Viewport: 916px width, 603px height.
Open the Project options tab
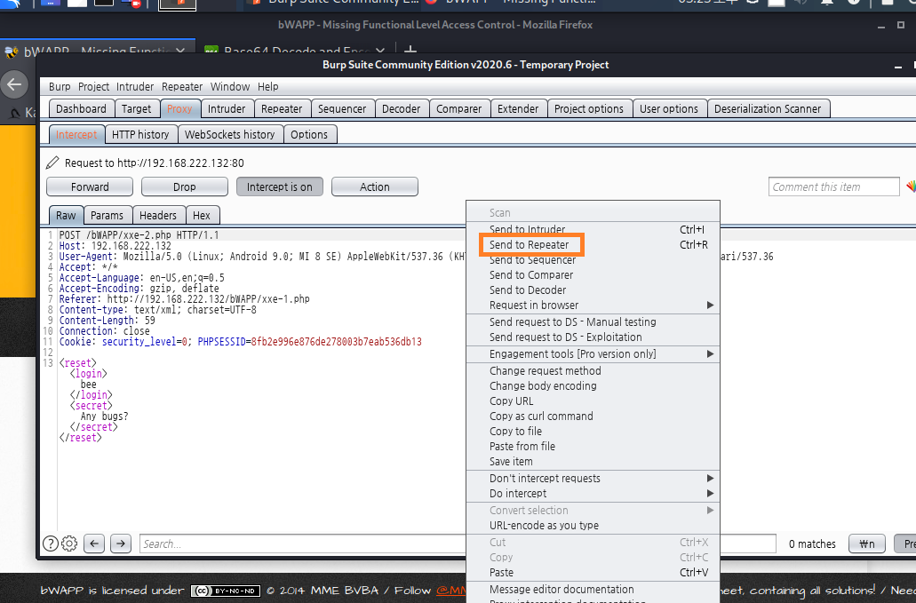[x=589, y=108]
